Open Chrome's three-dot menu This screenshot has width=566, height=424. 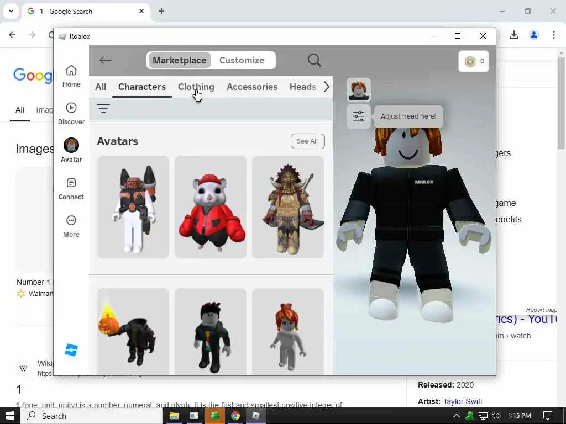[x=554, y=35]
